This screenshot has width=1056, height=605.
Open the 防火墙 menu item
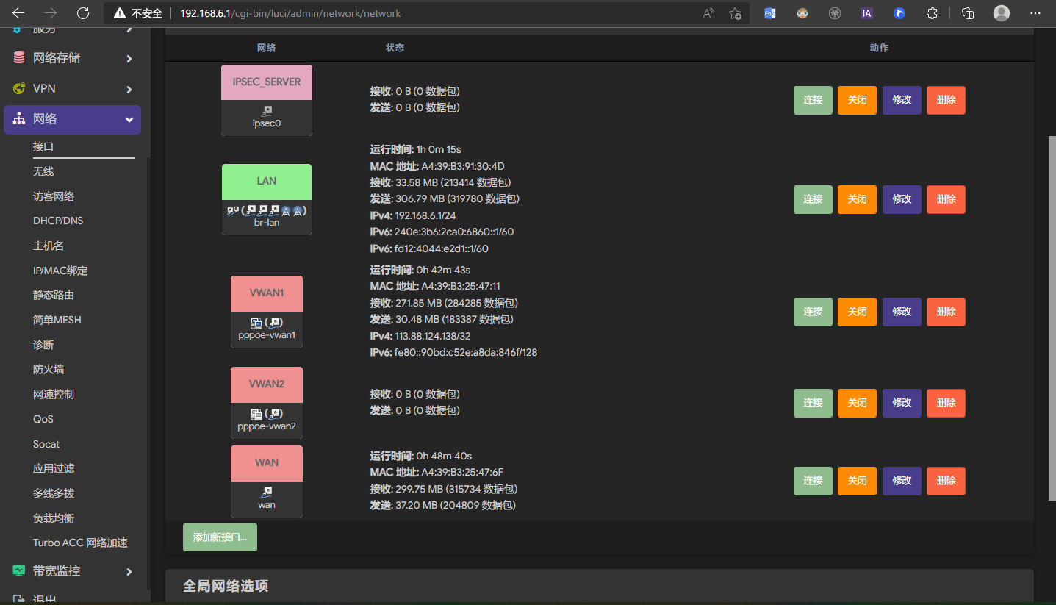coord(49,369)
